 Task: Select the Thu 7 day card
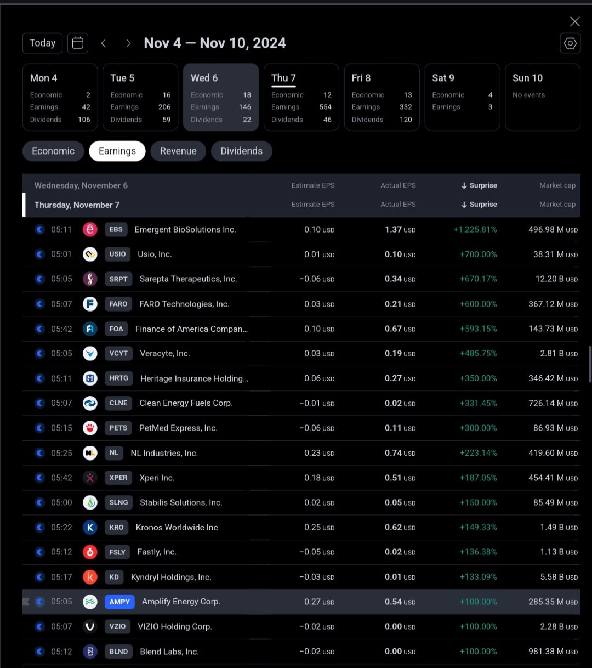click(301, 97)
